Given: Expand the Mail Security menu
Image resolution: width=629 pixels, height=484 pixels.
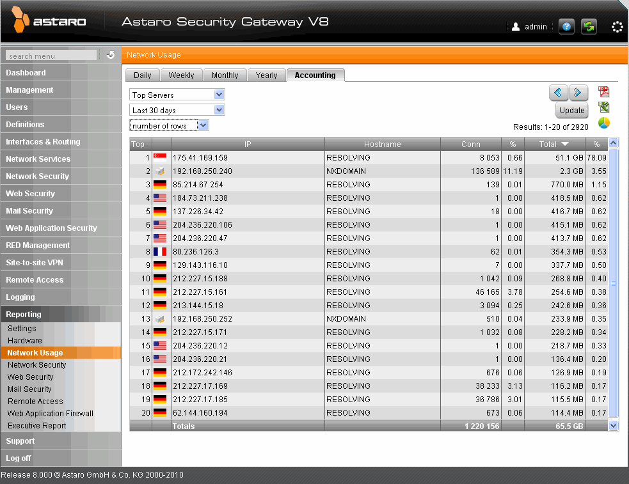Looking at the screenshot, I should 61,211.
